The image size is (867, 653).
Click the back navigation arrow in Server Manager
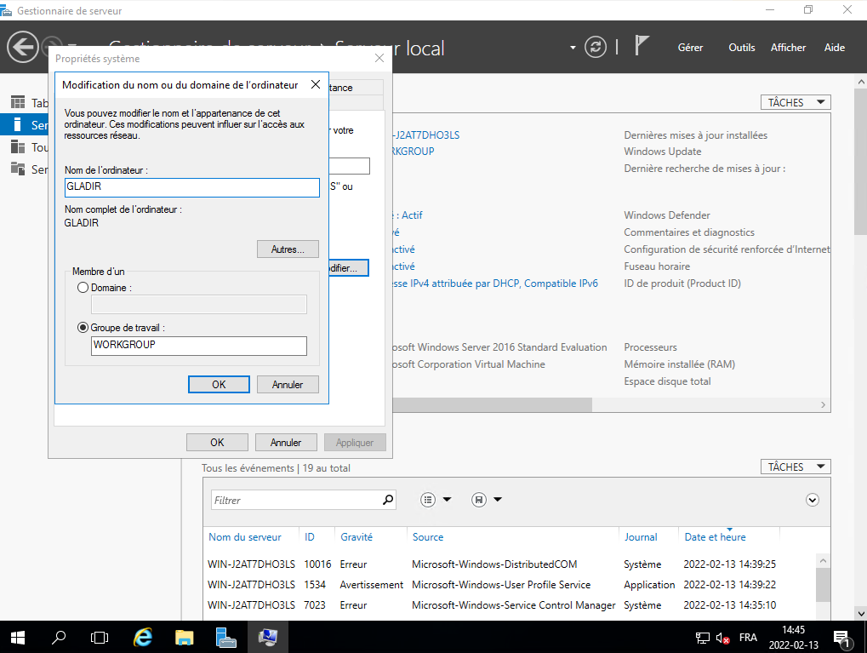click(23, 47)
